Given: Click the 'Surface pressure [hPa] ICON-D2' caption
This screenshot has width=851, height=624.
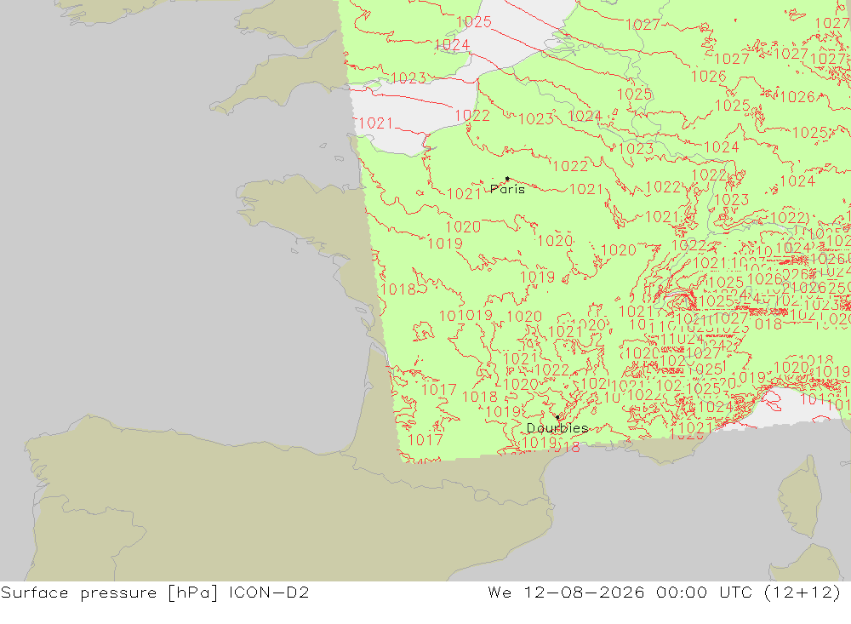Looking at the screenshot, I should point(155,593).
